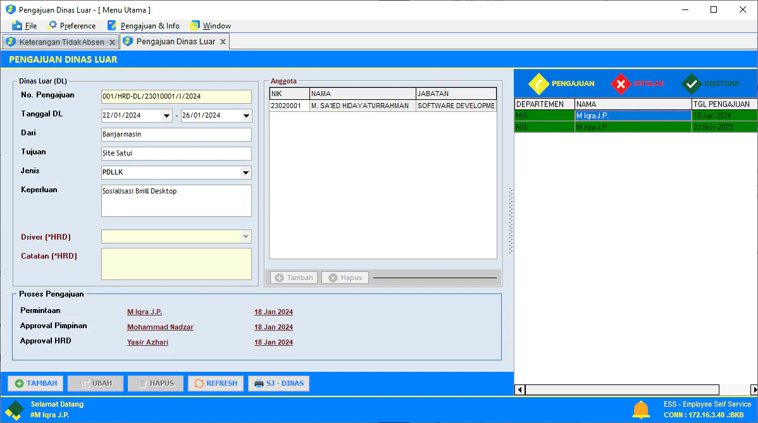Click the HAPUS button at bottom
Viewport: 758px width, 423px height.
[156, 383]
